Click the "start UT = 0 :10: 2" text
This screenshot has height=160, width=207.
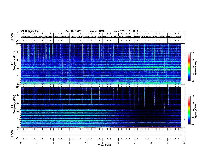(126, 31)
